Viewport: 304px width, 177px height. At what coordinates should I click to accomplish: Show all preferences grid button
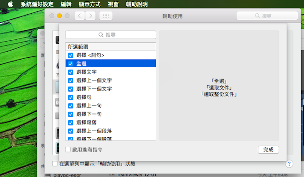point(106,16)
